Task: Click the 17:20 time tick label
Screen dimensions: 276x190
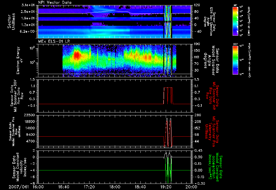Action: tap(89, 187)
